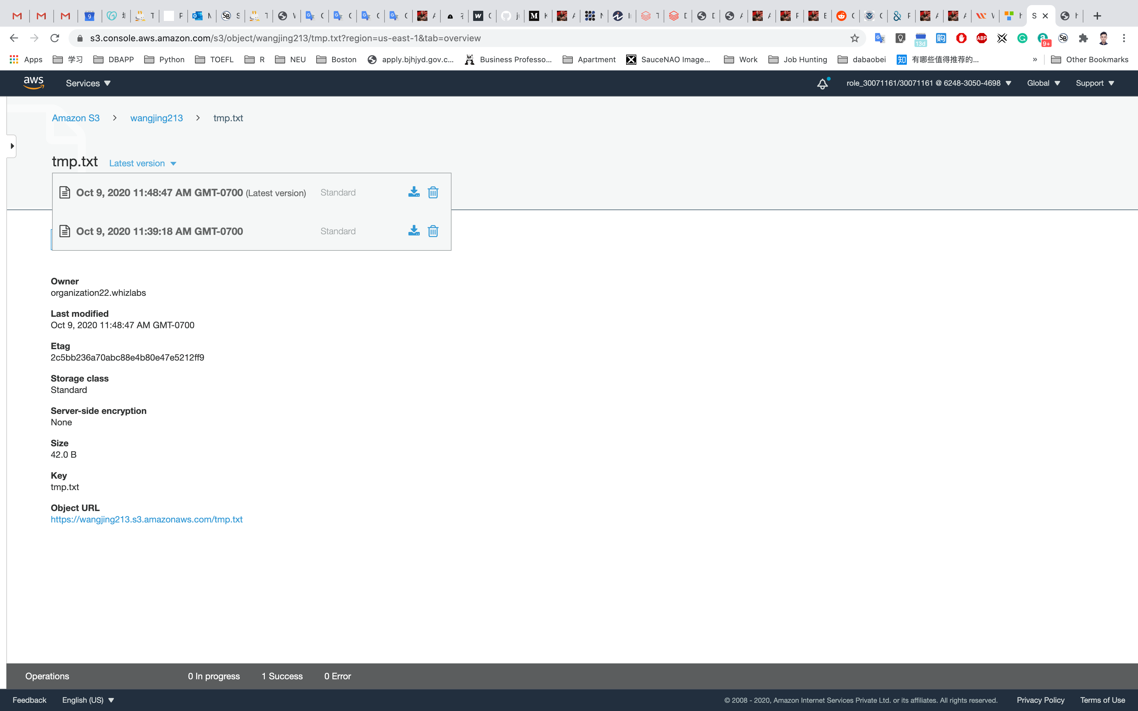Screen dimensions: 1138x711
Task: Download the latest version of tmp.txt
Action: tap(413, 192)
